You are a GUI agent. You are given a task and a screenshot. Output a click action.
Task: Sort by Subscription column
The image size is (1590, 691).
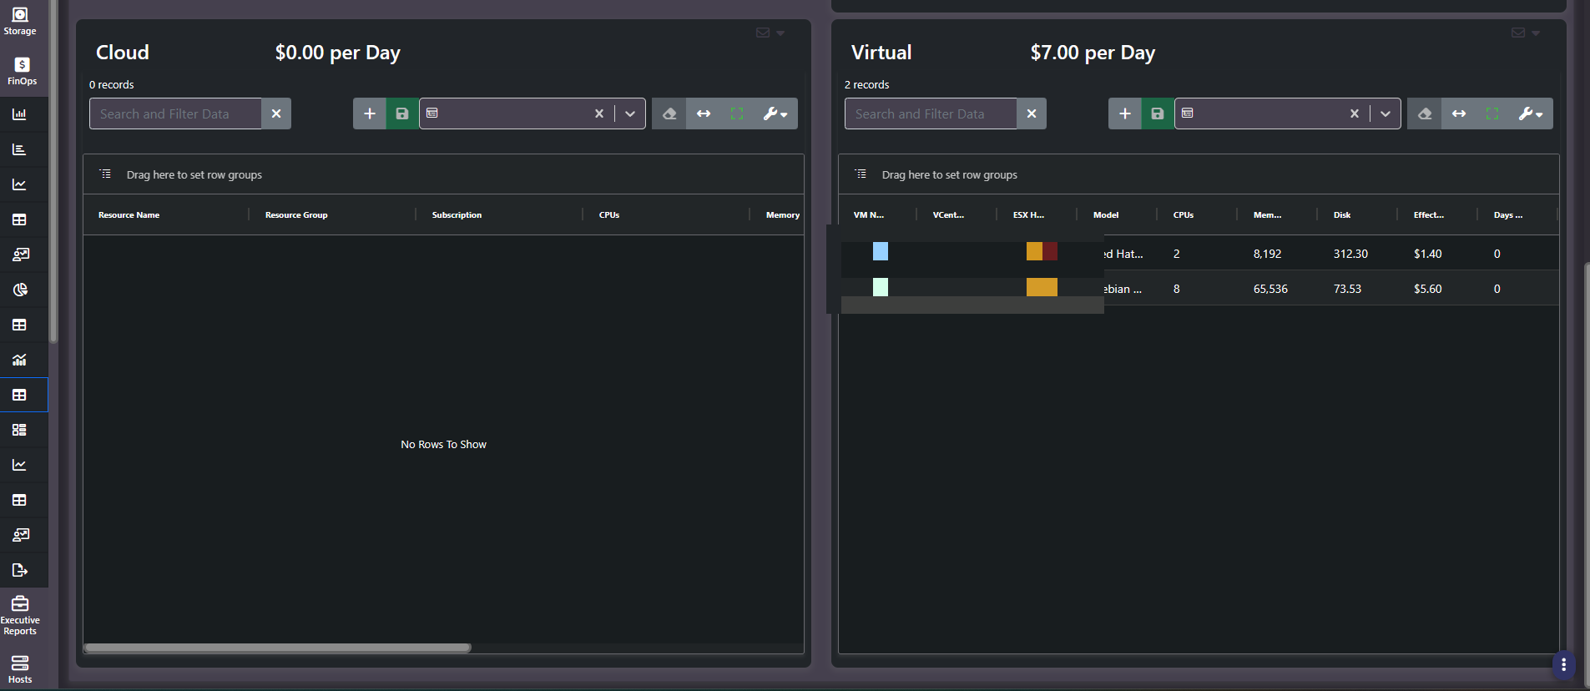(x=457, y=214)
